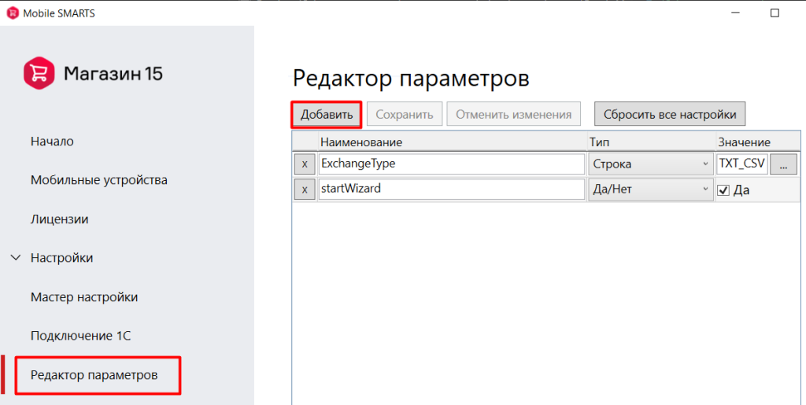
Task: Click the Mobile SMARTS title bar icon
Action: coord(13,13)
